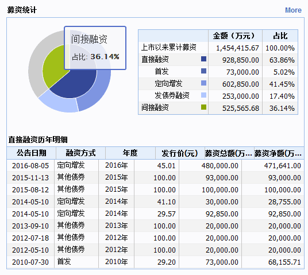Image resolution: width=308 pixels, height=275 pixels.
Task: Open the More link for 募资统计
Action: pos(293,10)
